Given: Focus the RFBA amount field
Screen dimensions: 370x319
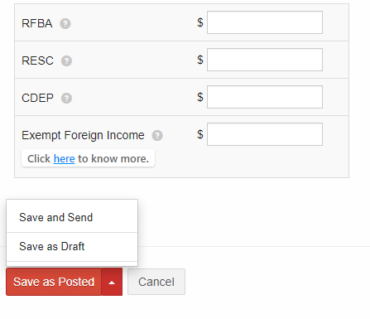Looking at the screenshot, I should (x=265, y=22).
